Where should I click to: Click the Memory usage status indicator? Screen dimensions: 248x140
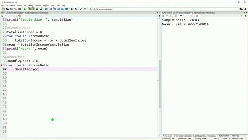click(237, 138)
